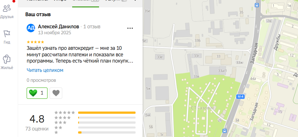Click building 1в on the map

[289, 6]
